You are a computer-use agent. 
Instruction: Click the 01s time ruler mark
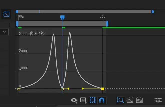pyautogui.click(x=103, y=16)
